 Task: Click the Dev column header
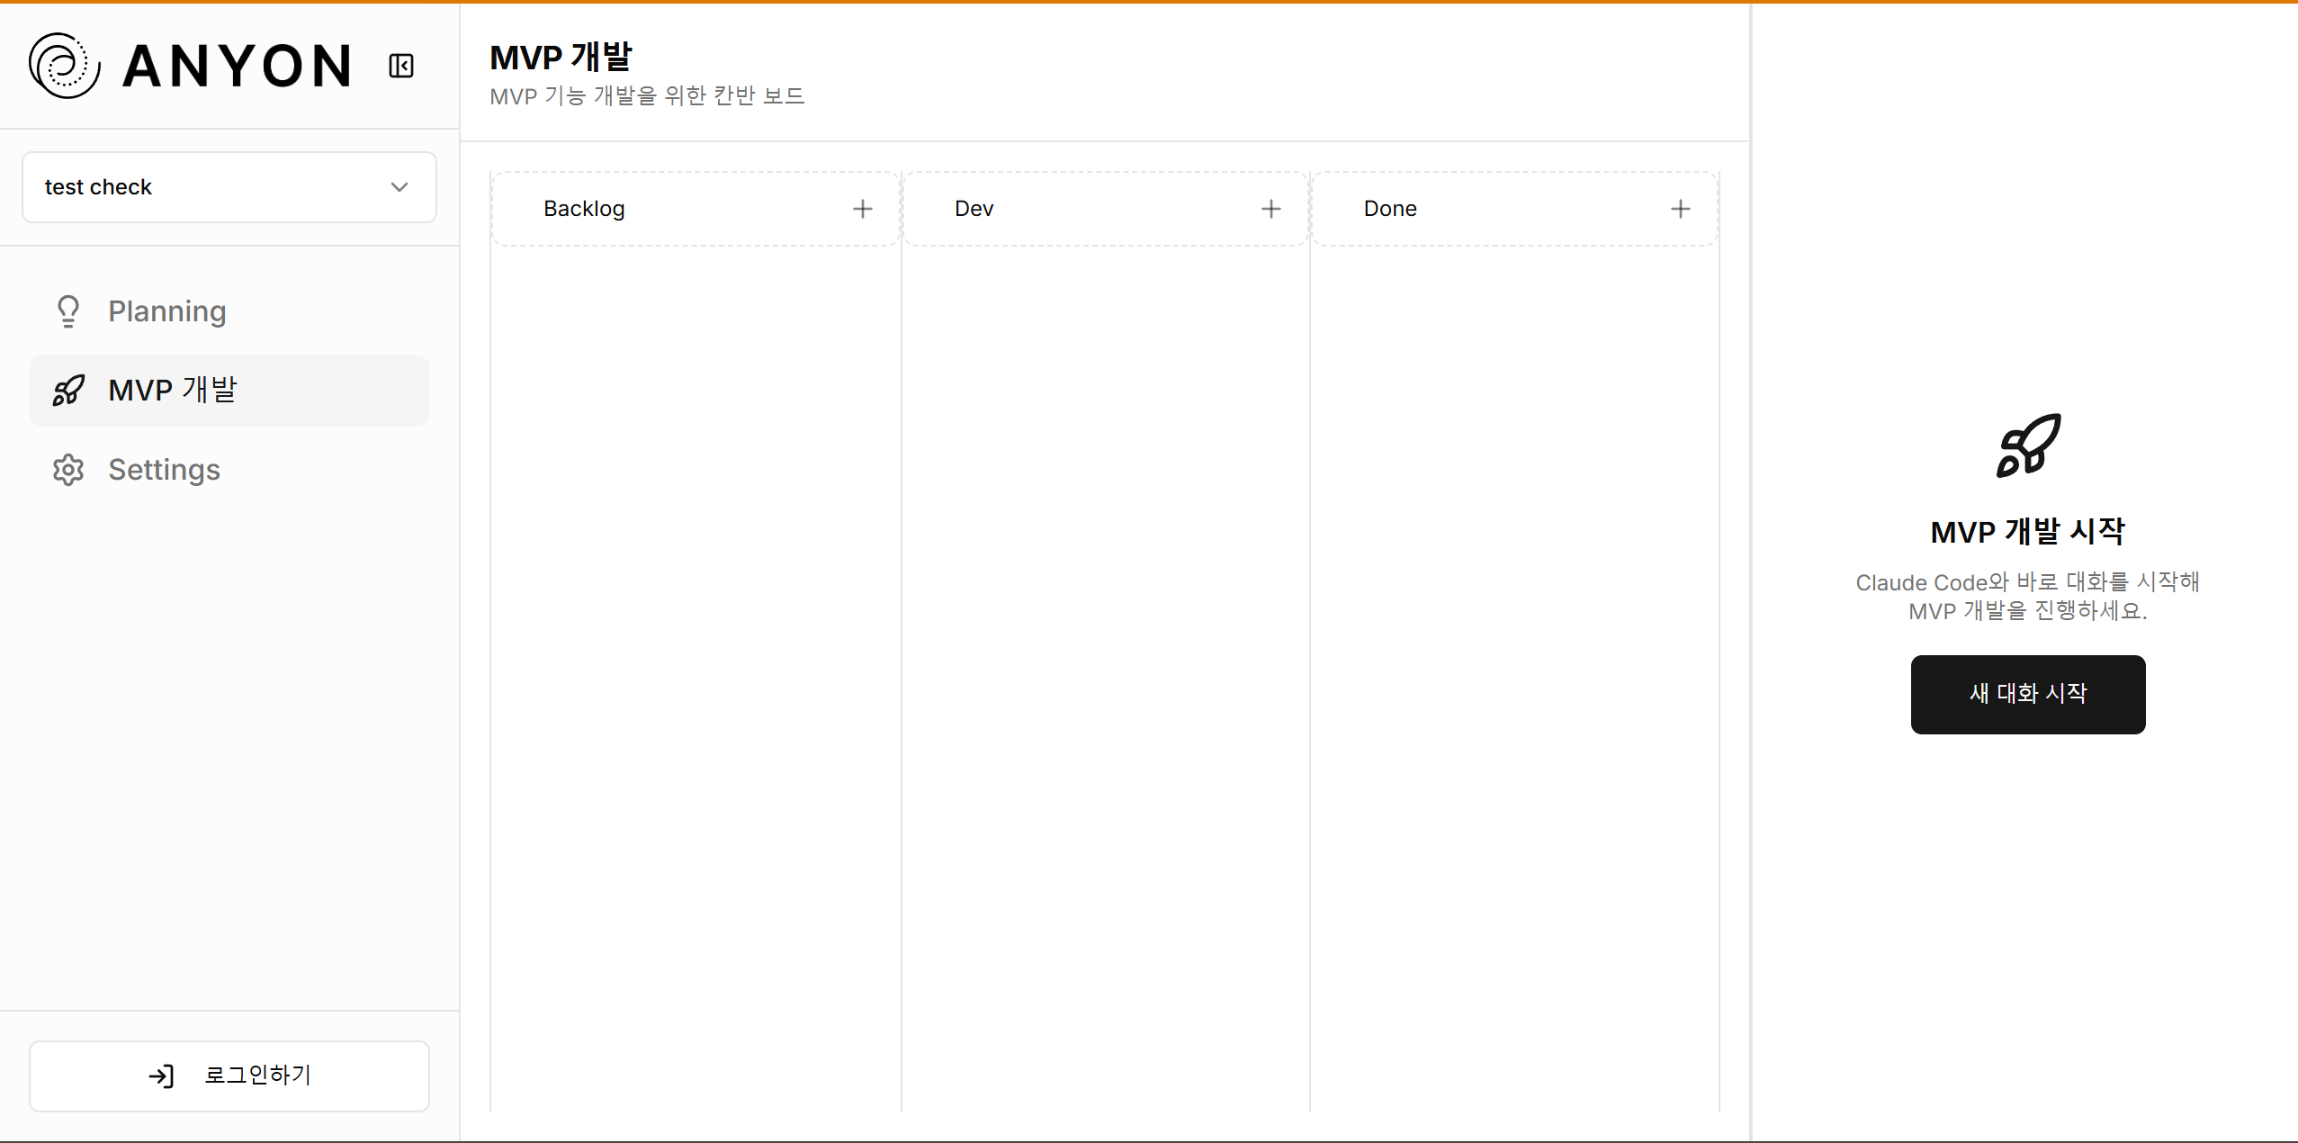tap(974, 209)
